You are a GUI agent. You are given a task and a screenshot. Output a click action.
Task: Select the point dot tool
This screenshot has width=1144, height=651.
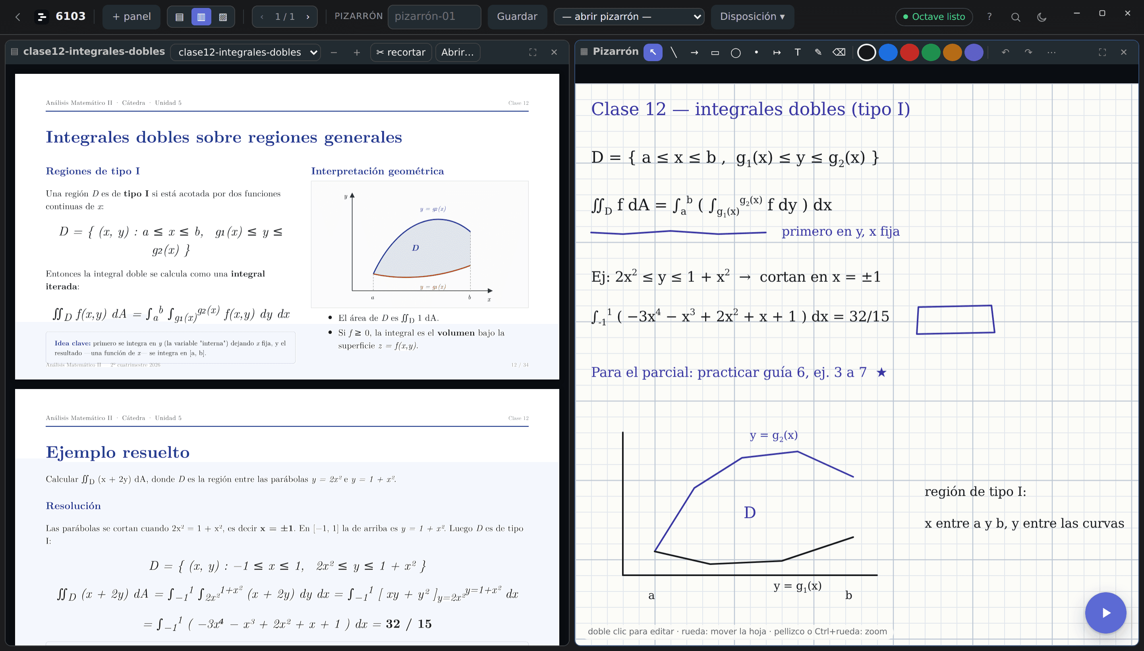(756, 52)
